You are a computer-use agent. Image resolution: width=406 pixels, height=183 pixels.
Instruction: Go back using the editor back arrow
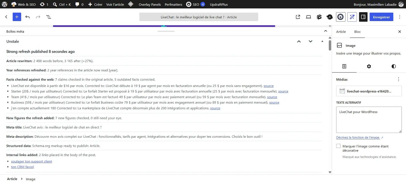6,17
